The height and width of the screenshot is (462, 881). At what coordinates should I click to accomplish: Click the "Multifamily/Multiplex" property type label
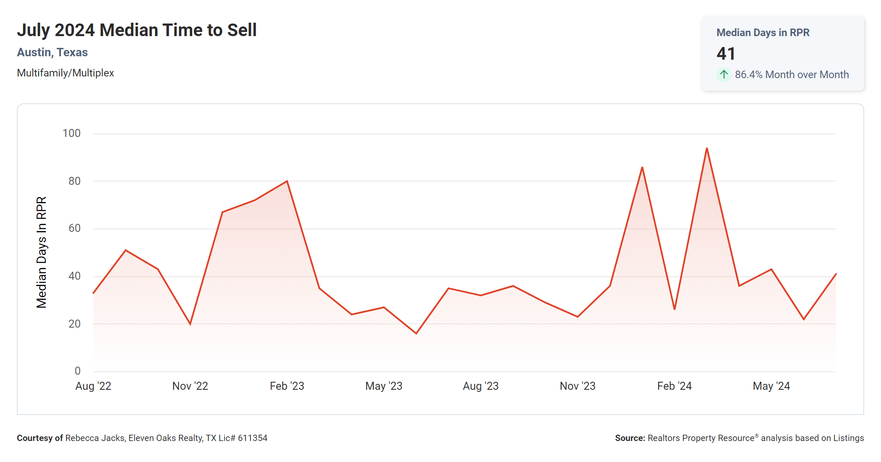[65, 73]
